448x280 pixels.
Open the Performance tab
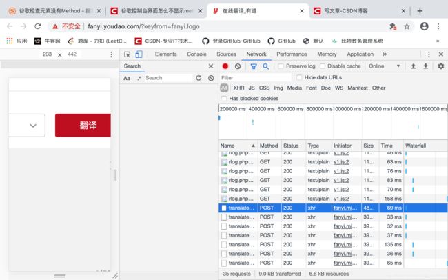click(292, 54)
